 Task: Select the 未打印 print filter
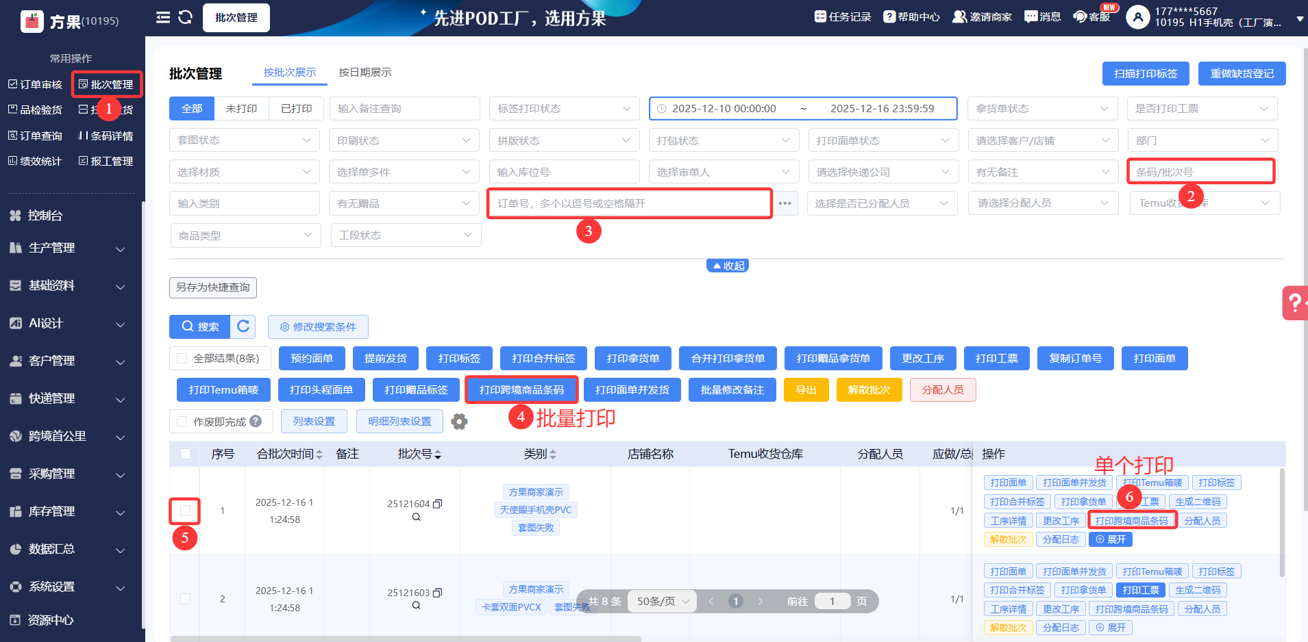tap(241, 108)
